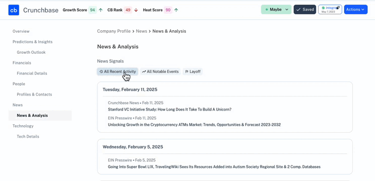
Task: Click the flag icon on Layoff filter
Action: coord(187,71)
